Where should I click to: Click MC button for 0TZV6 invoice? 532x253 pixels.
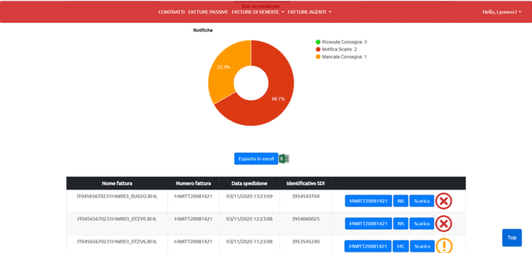click(400, 246)
